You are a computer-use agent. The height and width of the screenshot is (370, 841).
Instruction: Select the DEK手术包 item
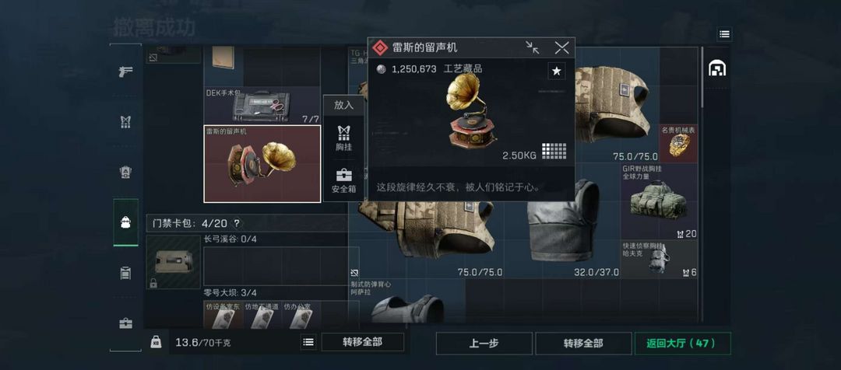click(262, 106)
